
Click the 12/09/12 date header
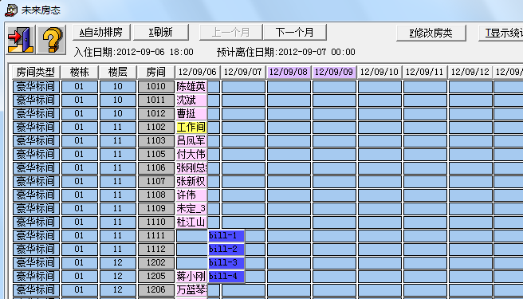tap(470, 72)
